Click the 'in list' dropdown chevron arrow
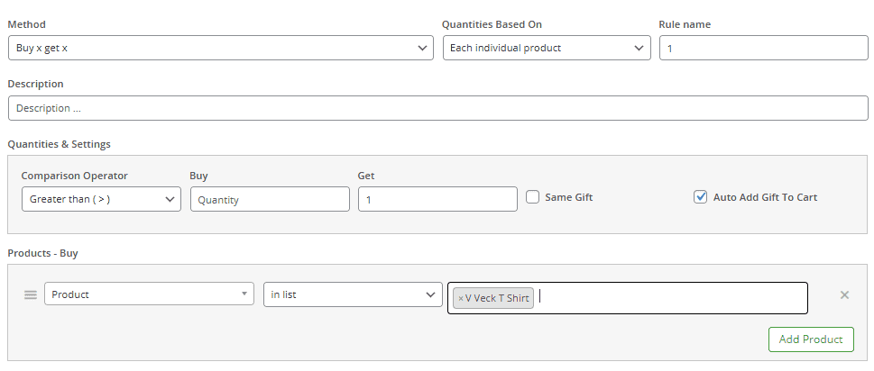The width and height of the screenshot is (874, 371). pos(429,294)
